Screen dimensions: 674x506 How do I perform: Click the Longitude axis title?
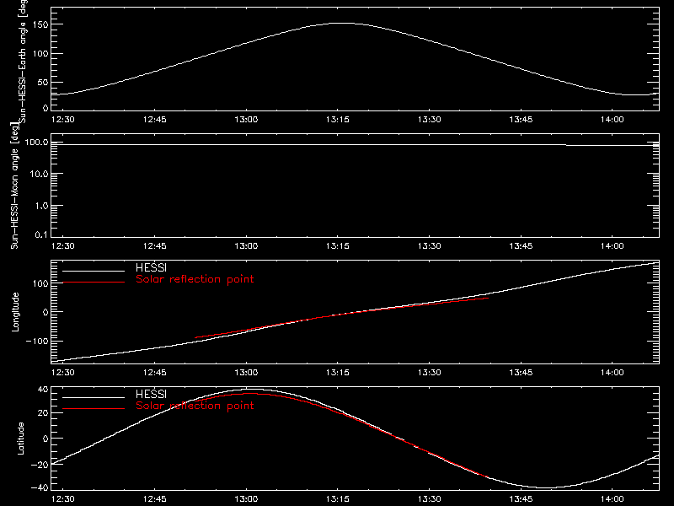(x=15, y=312)
